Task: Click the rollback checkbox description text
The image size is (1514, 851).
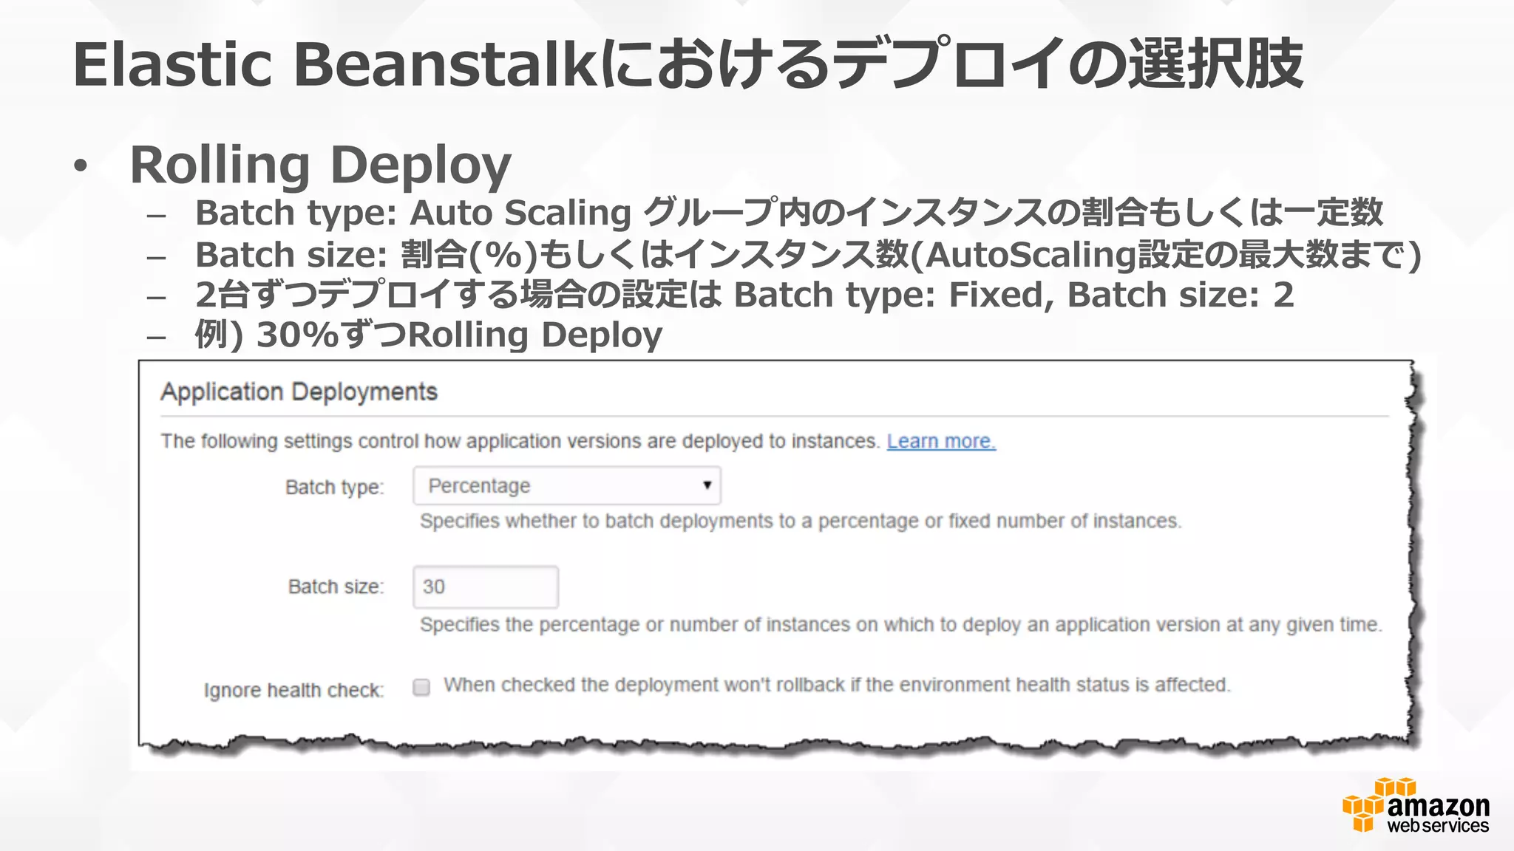Action: (x=836, y=686)
